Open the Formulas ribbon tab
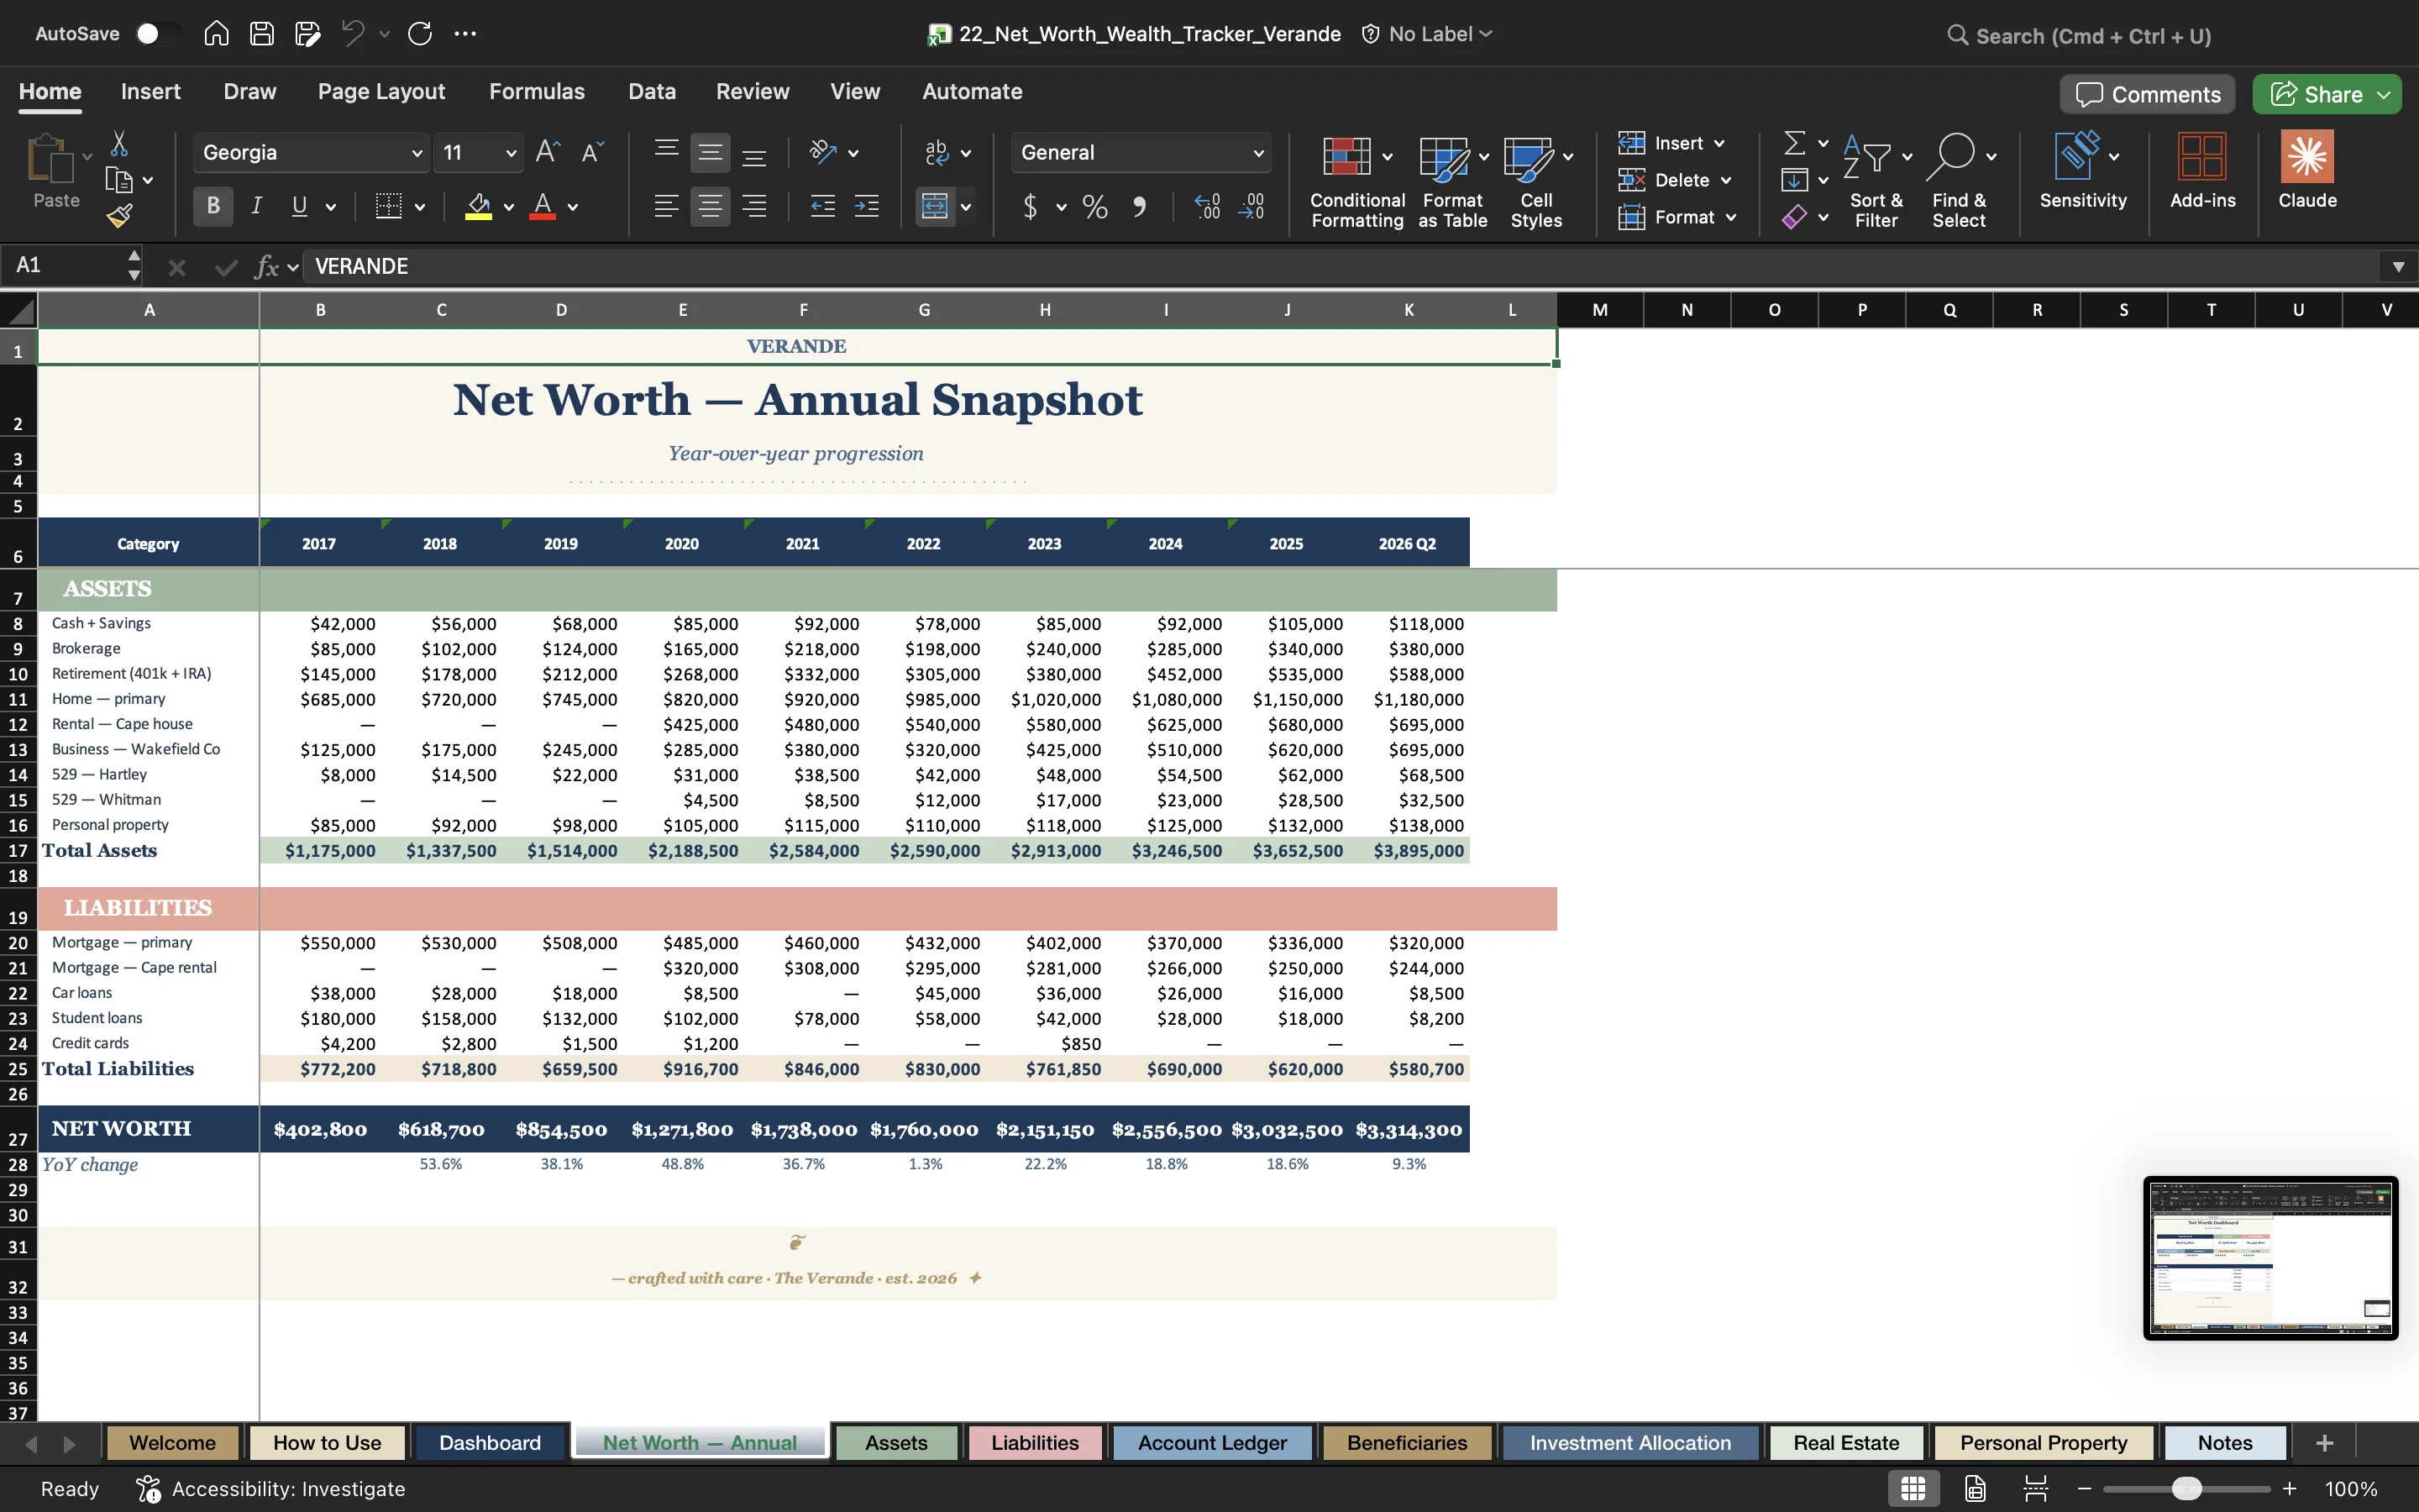 (x=537, y=92)
